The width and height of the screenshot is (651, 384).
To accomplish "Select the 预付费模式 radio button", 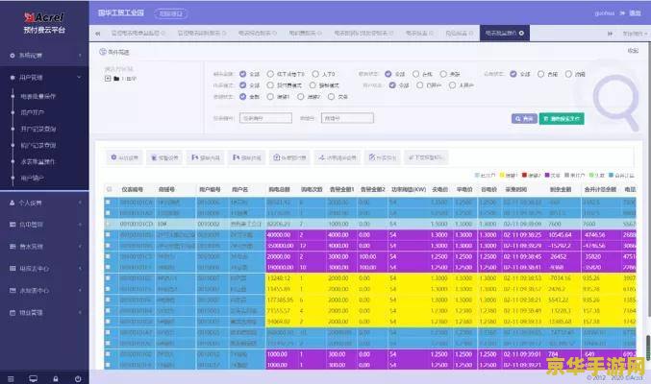I will pos(270,85).
